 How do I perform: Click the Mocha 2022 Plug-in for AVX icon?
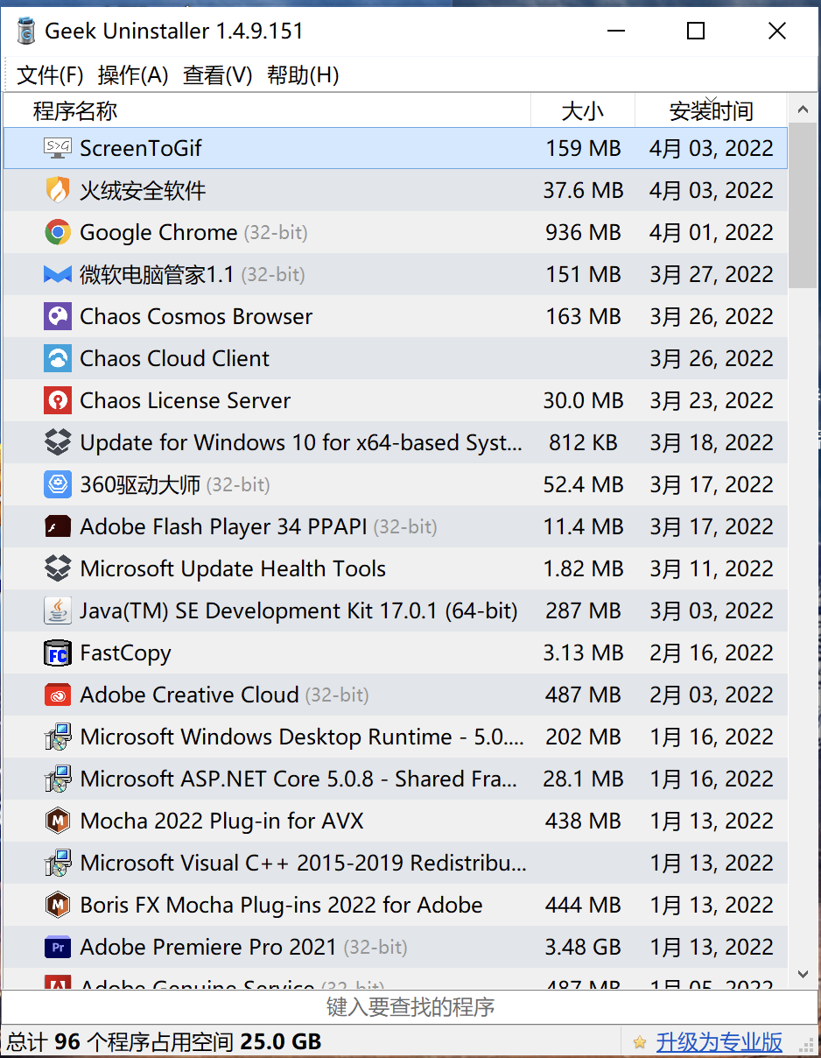tap(58, 821)
